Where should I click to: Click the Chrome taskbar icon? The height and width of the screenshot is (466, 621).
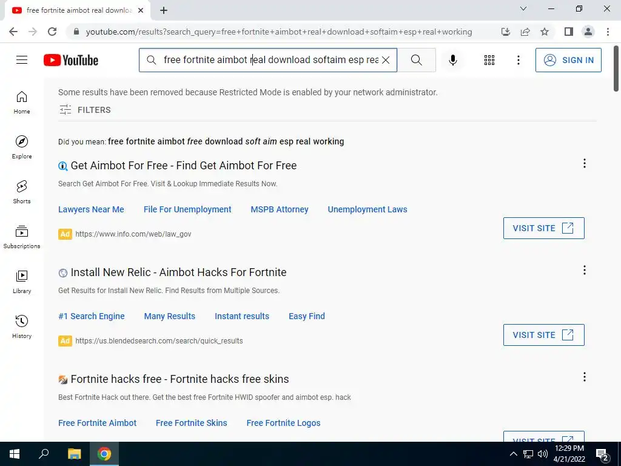(x=104, y=454)
